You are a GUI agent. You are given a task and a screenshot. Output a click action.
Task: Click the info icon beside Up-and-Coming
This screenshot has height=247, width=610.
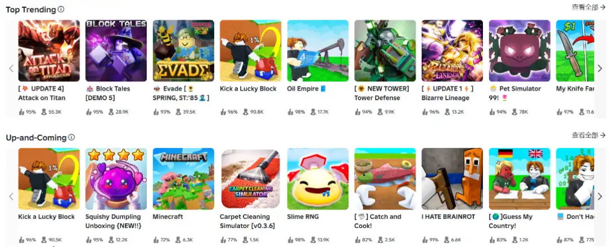[x=72, y=137]
